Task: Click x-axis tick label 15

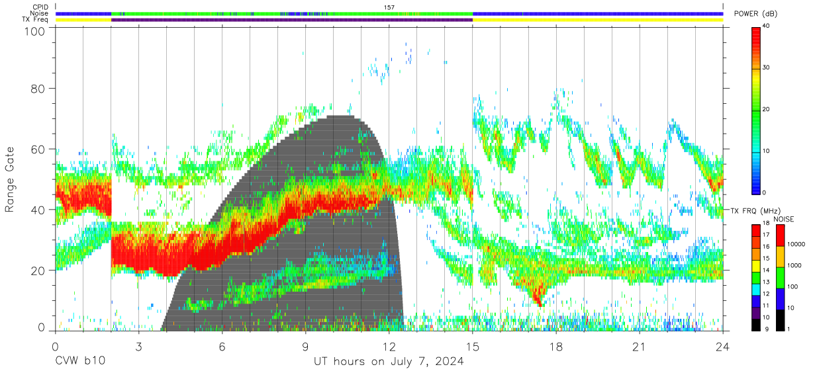Action: 473,347
